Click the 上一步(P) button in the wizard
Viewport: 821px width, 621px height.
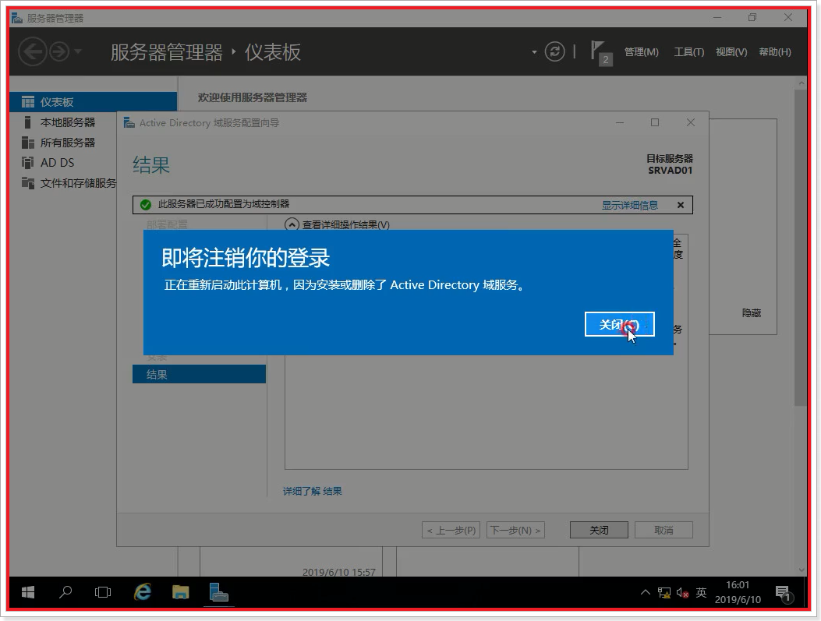[x=451, y=530]
